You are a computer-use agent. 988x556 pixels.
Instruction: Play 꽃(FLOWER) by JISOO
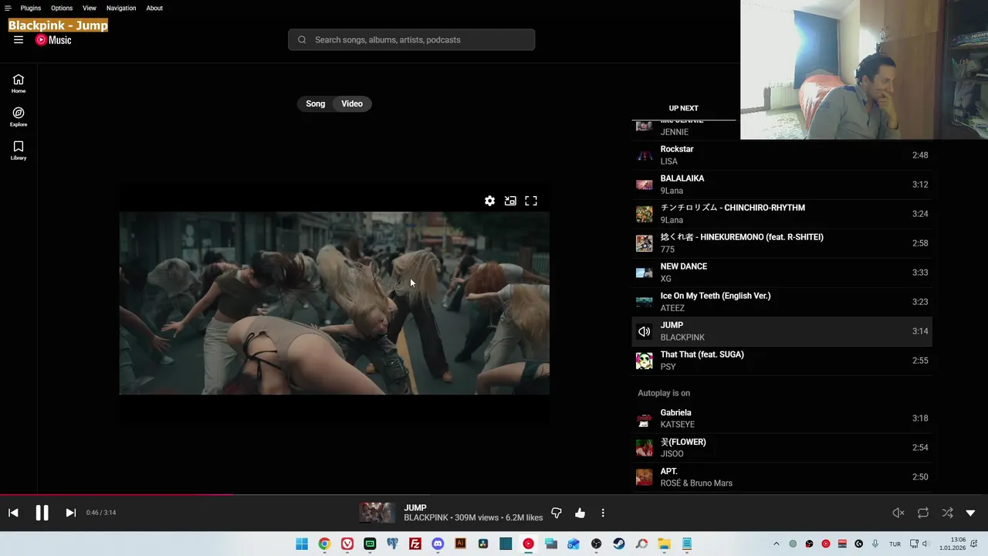(x=782, y=448)
